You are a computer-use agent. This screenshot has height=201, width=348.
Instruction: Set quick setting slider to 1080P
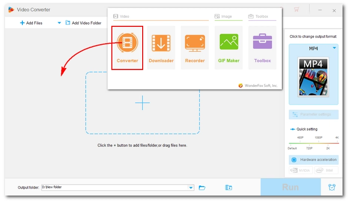pyautogui.click(x=318, y=137)
